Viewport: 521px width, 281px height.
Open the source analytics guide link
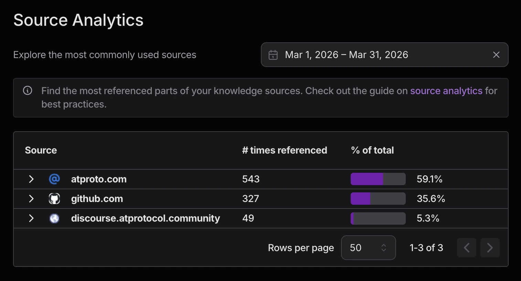click(x=446, y=91)
